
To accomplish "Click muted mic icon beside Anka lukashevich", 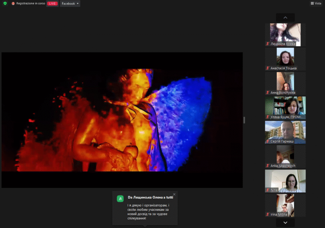I will point(267,166).
